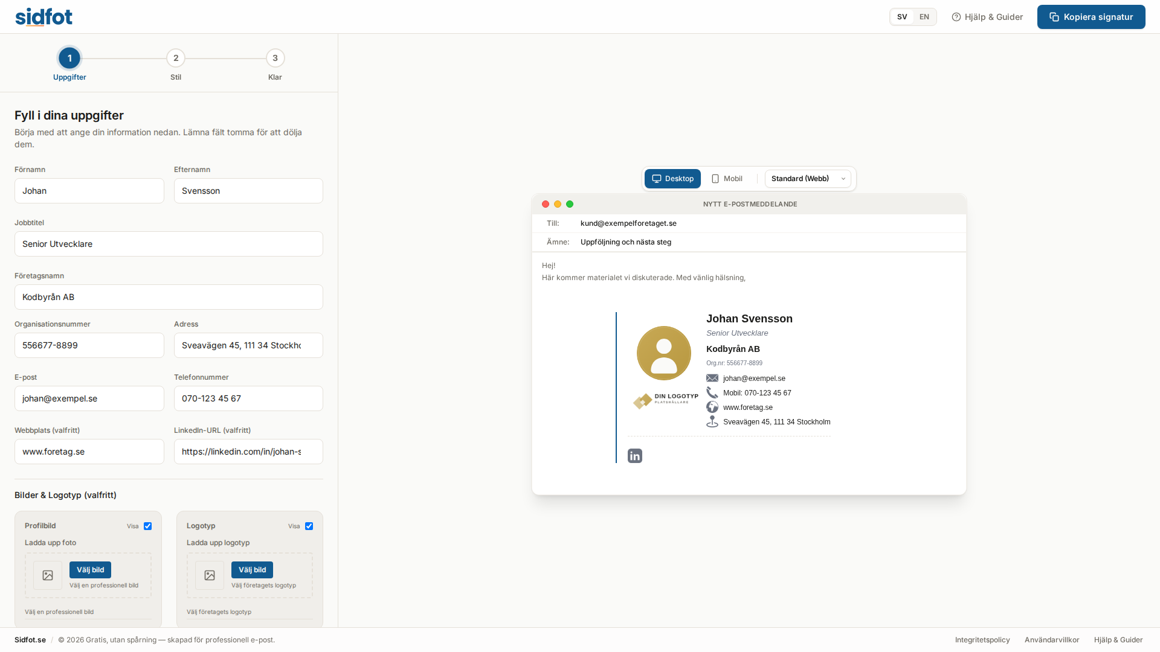The width and height of the screenshot is (1160, 652).
Task: Click the yellow dot in email preview
Action: click(558, 204)
